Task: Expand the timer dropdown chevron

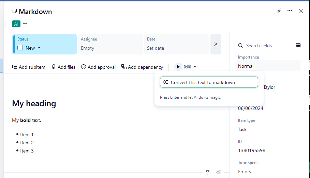Action: [x=195, y=67]
